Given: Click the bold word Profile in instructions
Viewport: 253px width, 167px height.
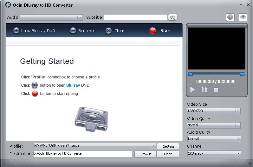Looking at the screenshot, I should coord(39,77).
